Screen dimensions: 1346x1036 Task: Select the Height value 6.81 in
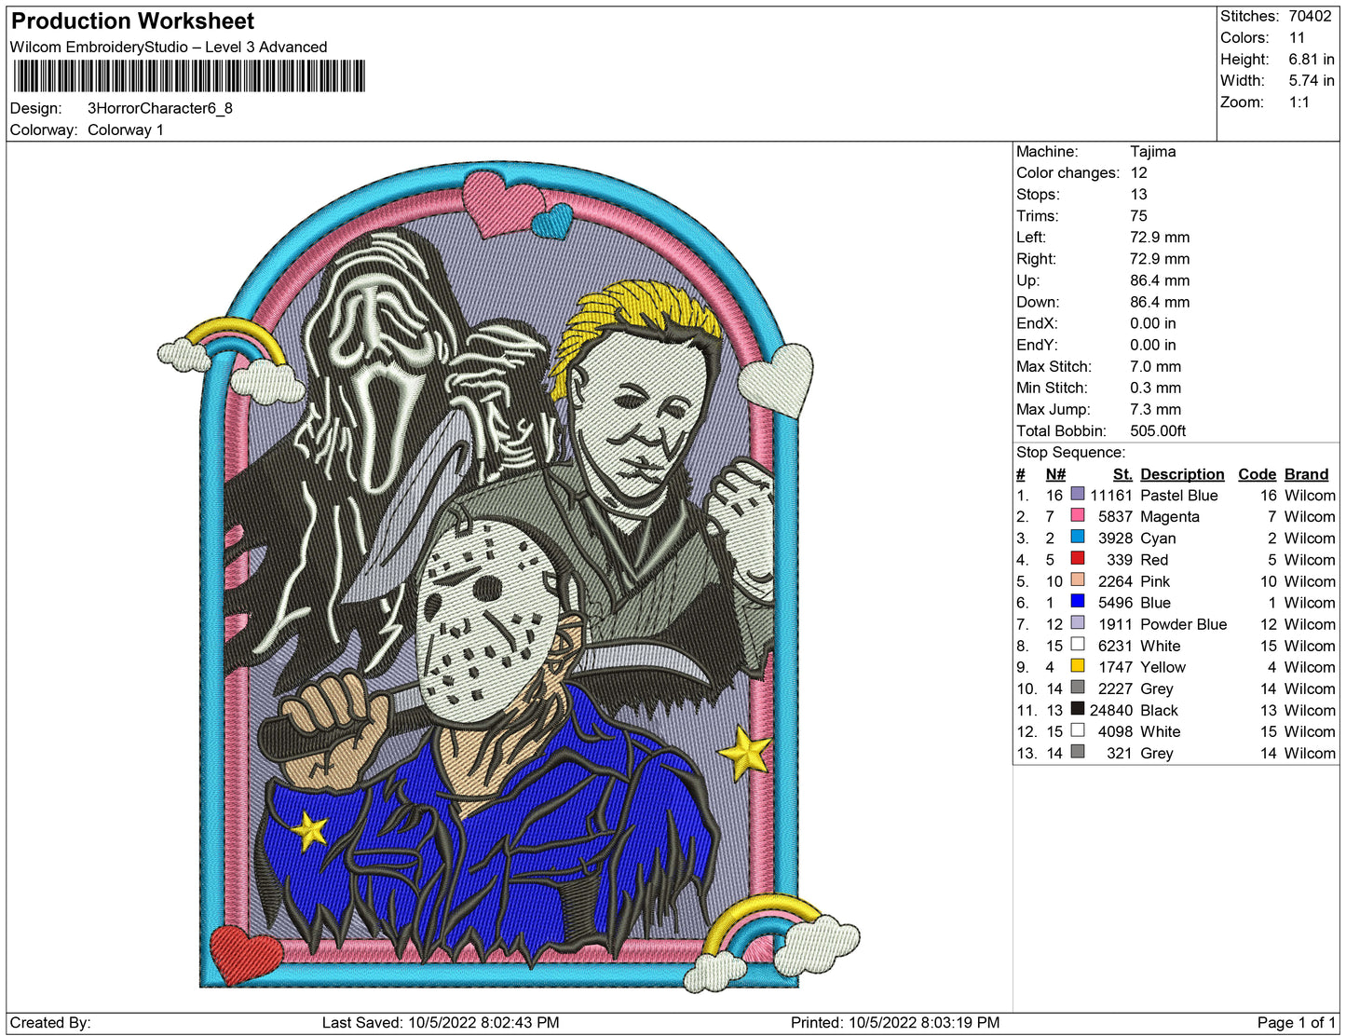pos(1312,59)
